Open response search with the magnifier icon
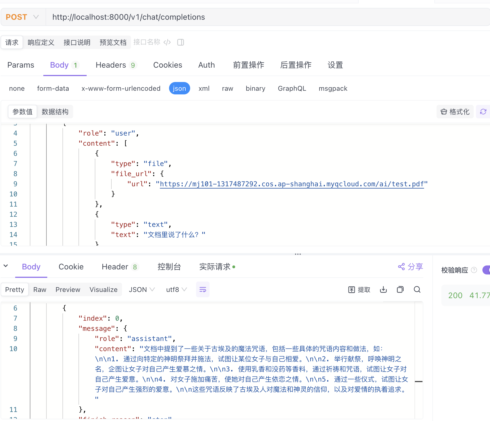This screenshot has height=421, width=490. pos(417,289)
